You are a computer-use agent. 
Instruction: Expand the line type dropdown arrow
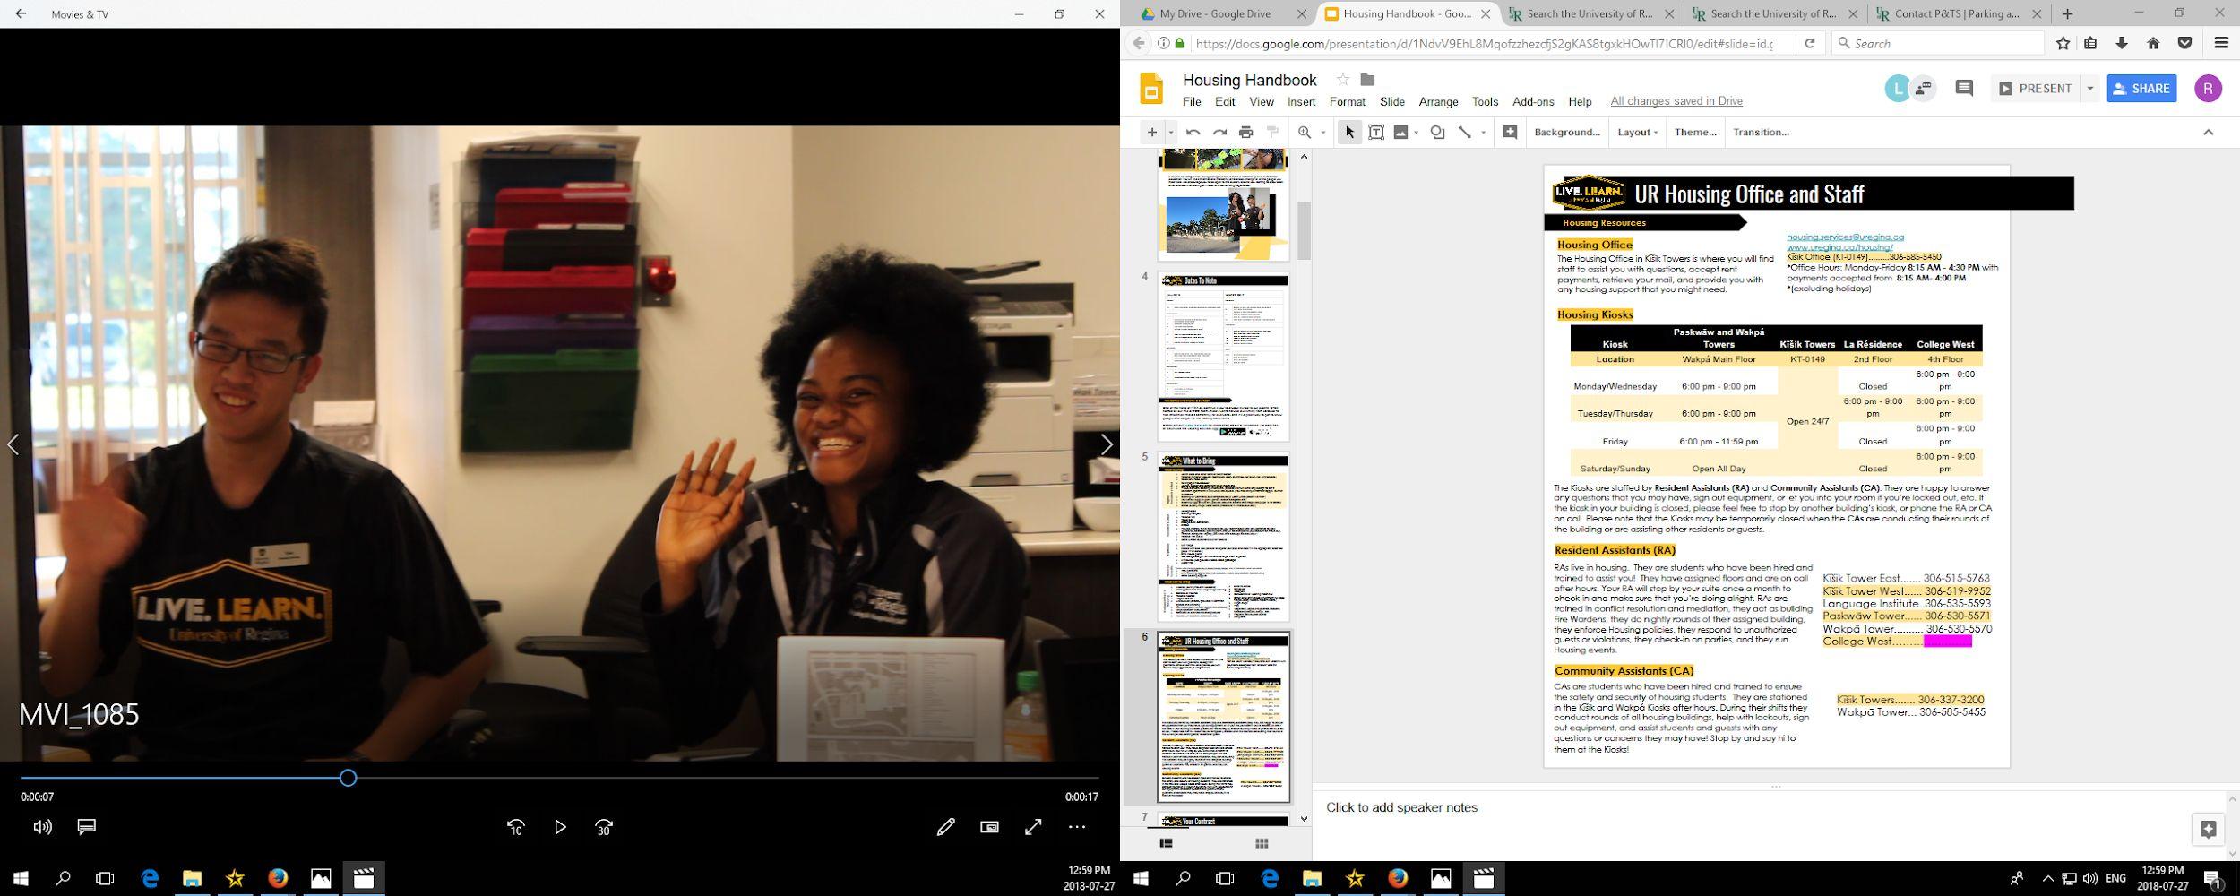pos(1483,133)
